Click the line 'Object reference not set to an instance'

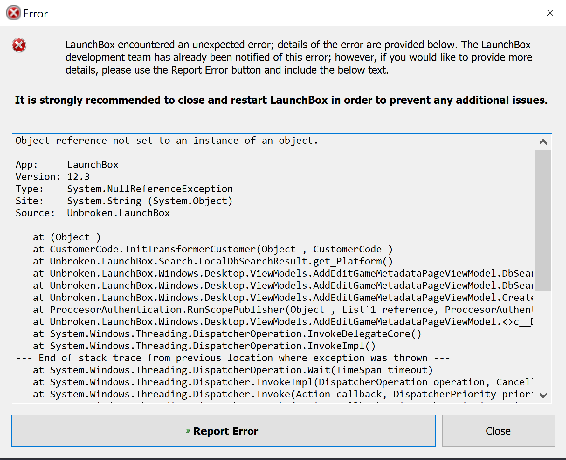coord(167,141)
